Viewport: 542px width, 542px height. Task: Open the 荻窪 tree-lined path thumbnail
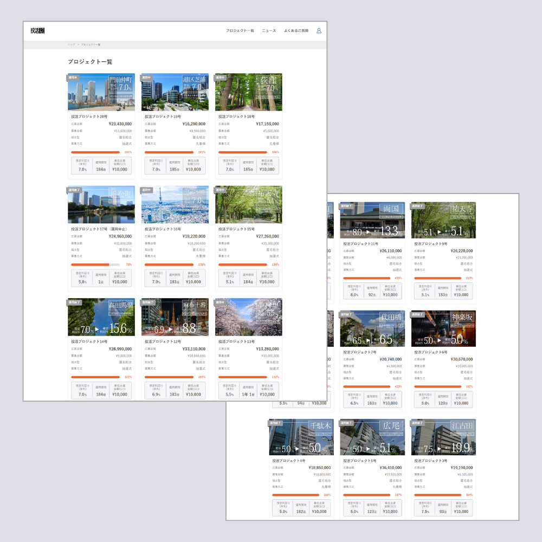(x=248, y=92)
